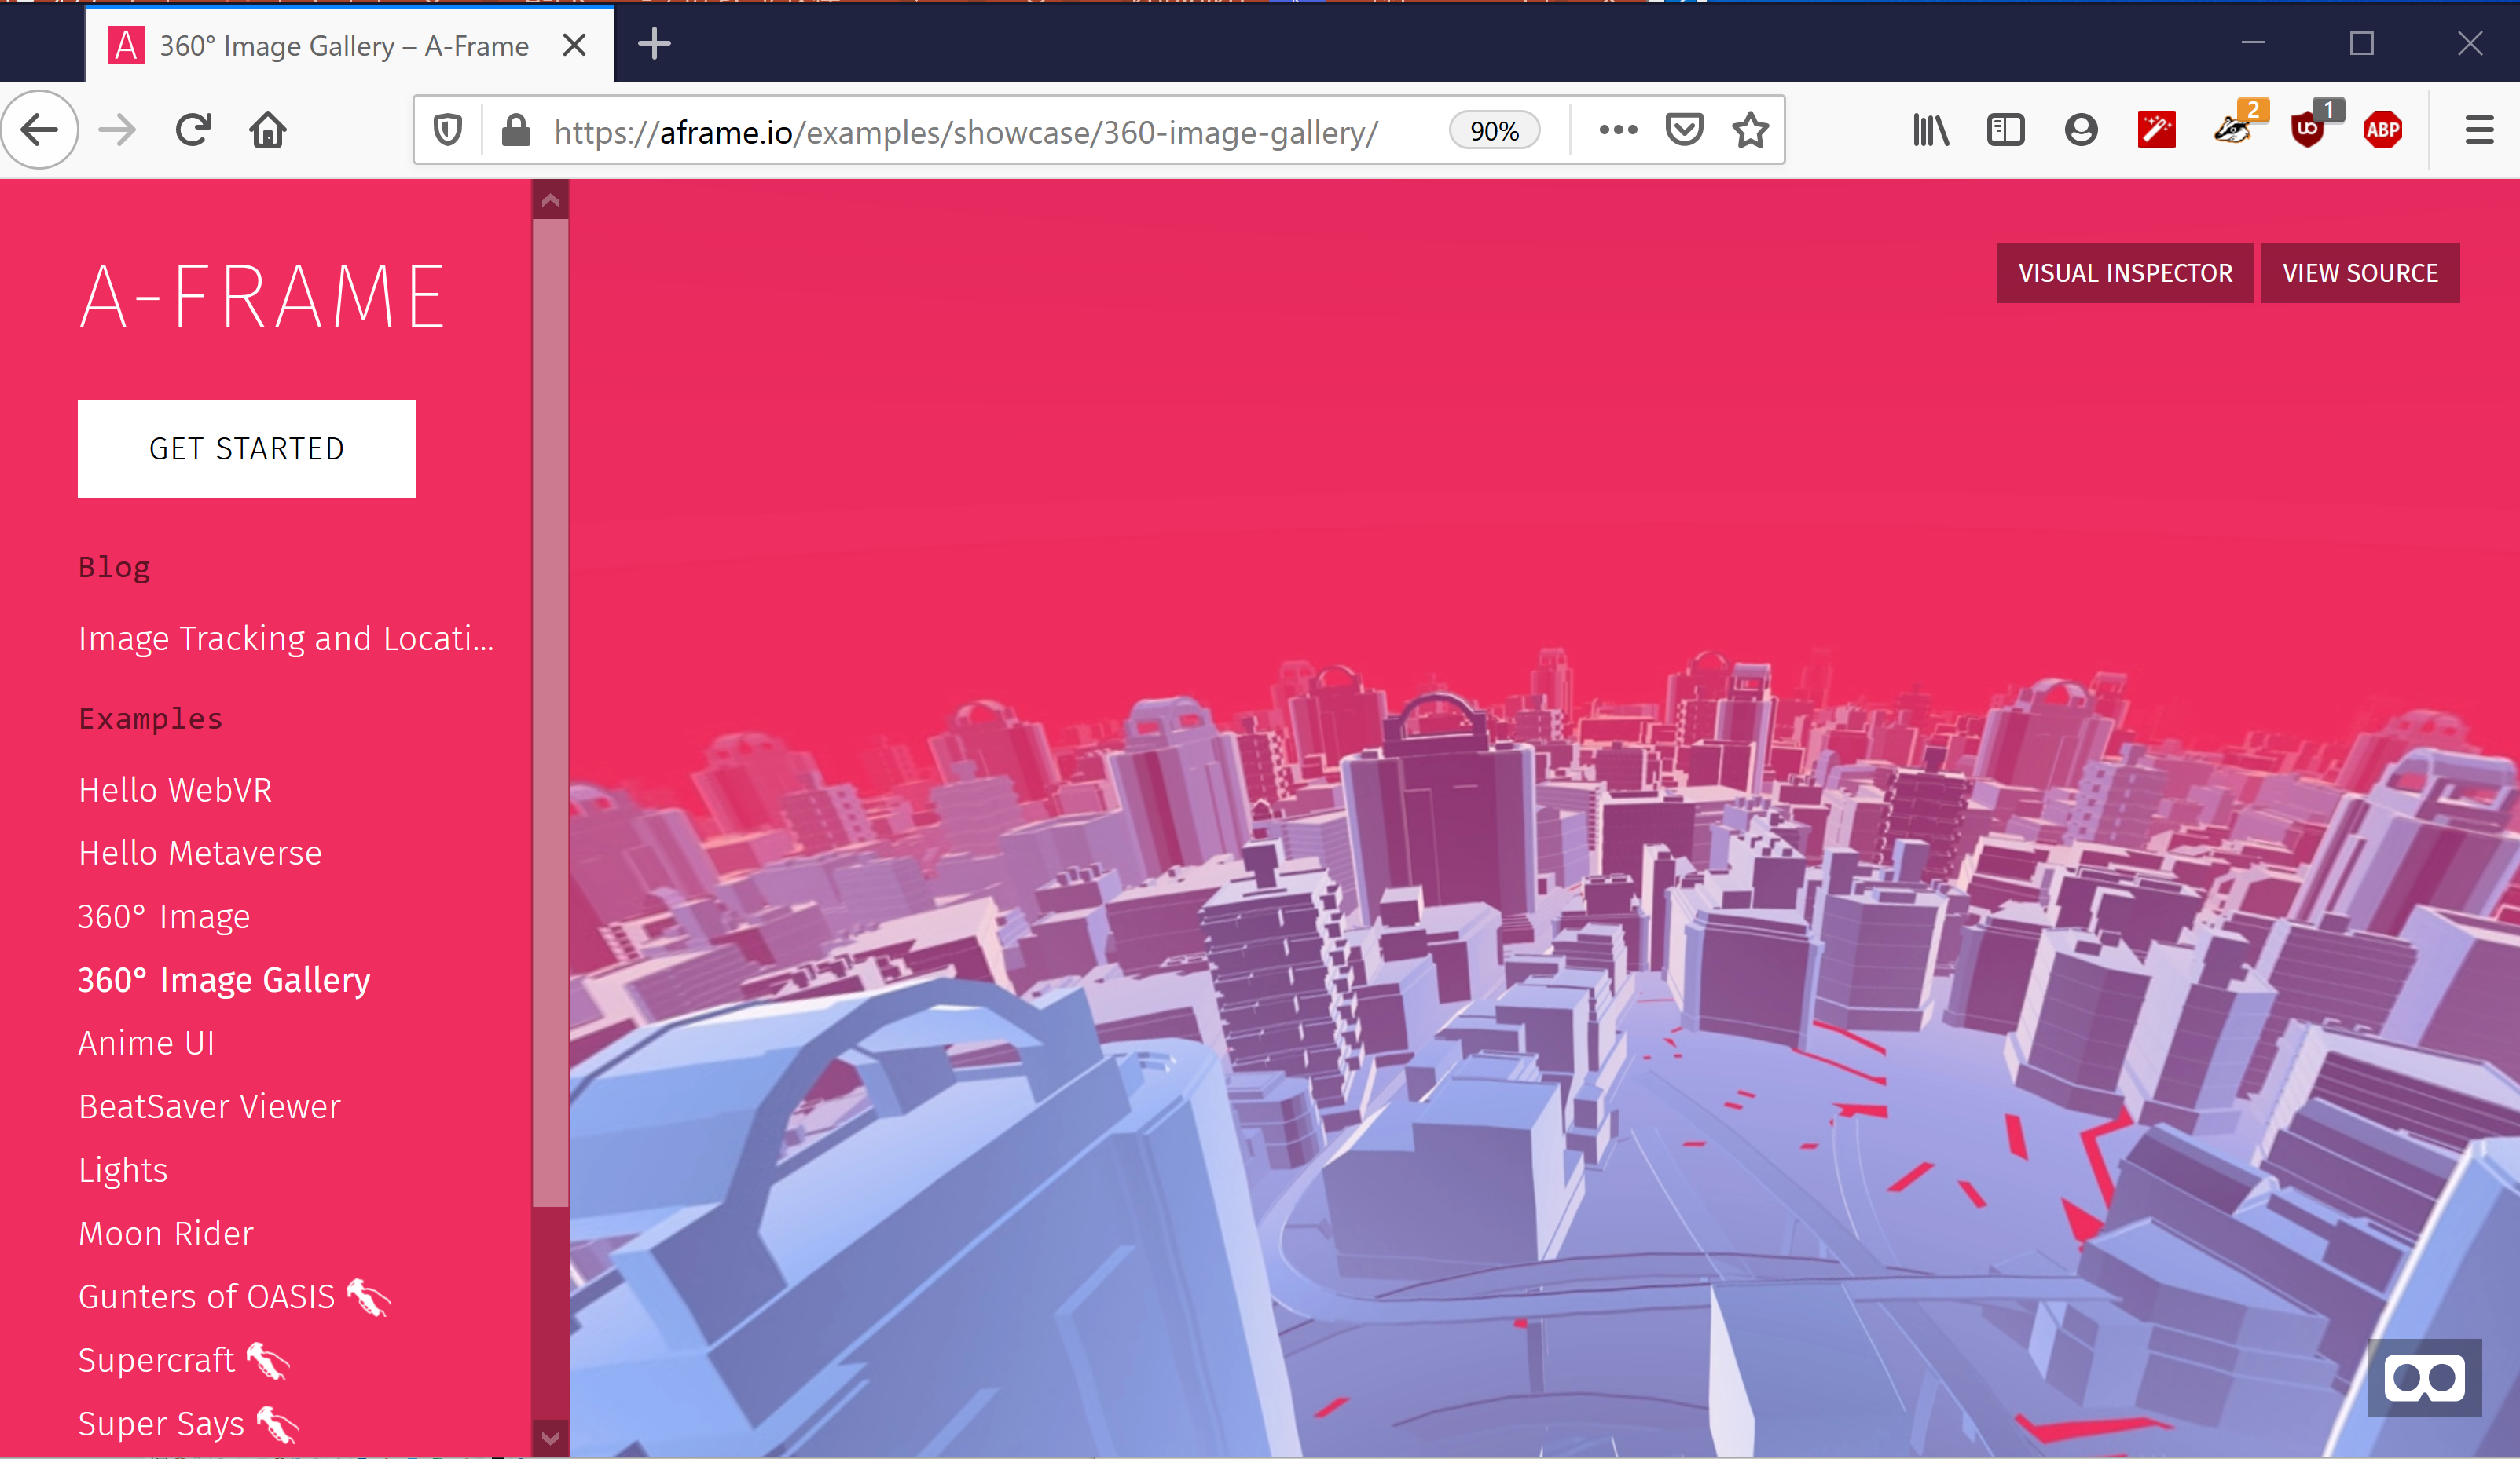This screenshot has width=2520, height=1459.
Task: Click the sidebar scrollbar up arrow
Action: (x=550, y=200)
